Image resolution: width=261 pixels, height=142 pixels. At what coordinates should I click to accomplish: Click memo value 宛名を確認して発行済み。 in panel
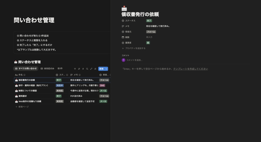click(x=158, y=26)
